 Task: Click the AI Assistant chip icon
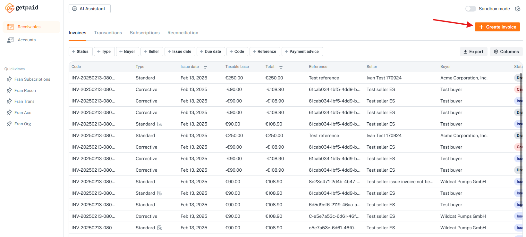point(74,9)
